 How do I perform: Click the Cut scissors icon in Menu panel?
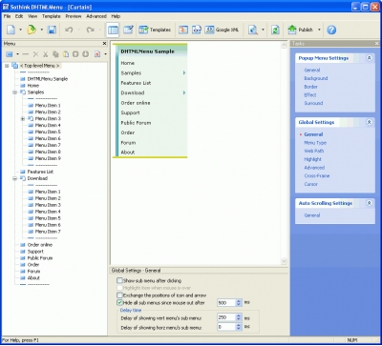coord(46,54)
